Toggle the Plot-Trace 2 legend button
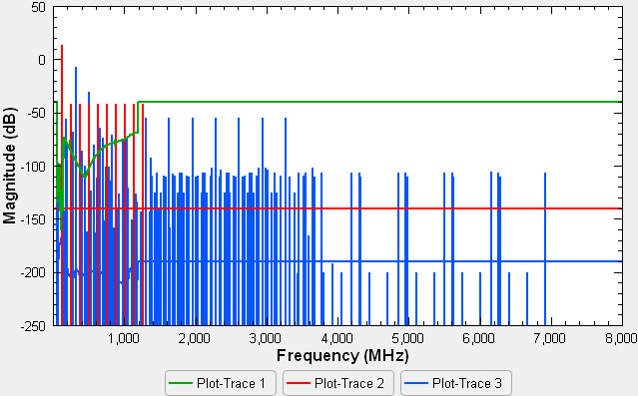Image resolution: width=638 pixels, height=396 pixels. (338, 383)
